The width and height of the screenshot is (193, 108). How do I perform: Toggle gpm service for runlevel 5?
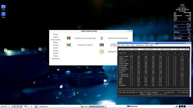[x=160, y=82]
